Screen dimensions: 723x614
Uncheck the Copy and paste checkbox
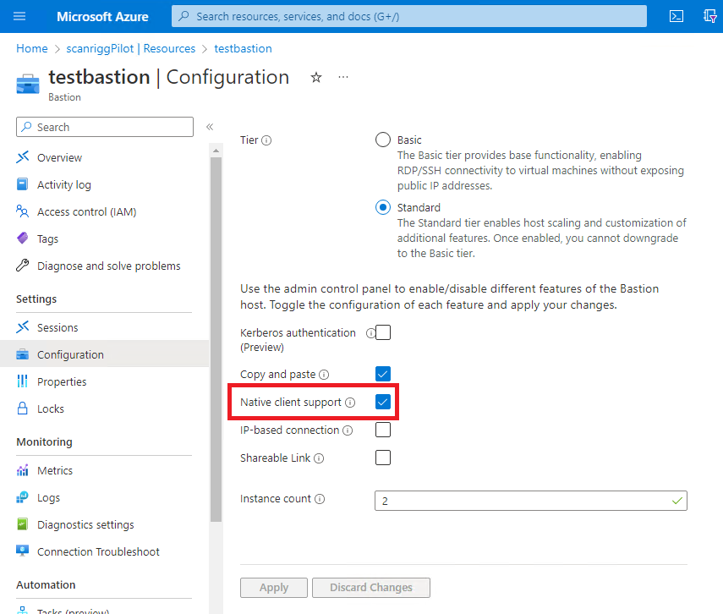click(383, 374)
